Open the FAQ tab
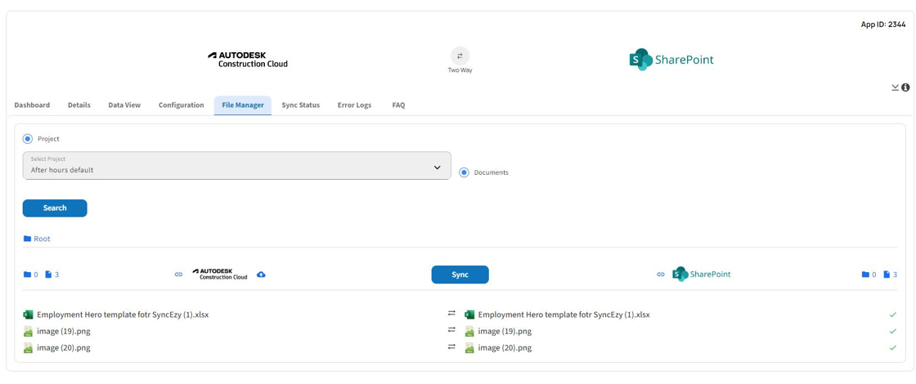The image size is (916, 384). (398, 105)
